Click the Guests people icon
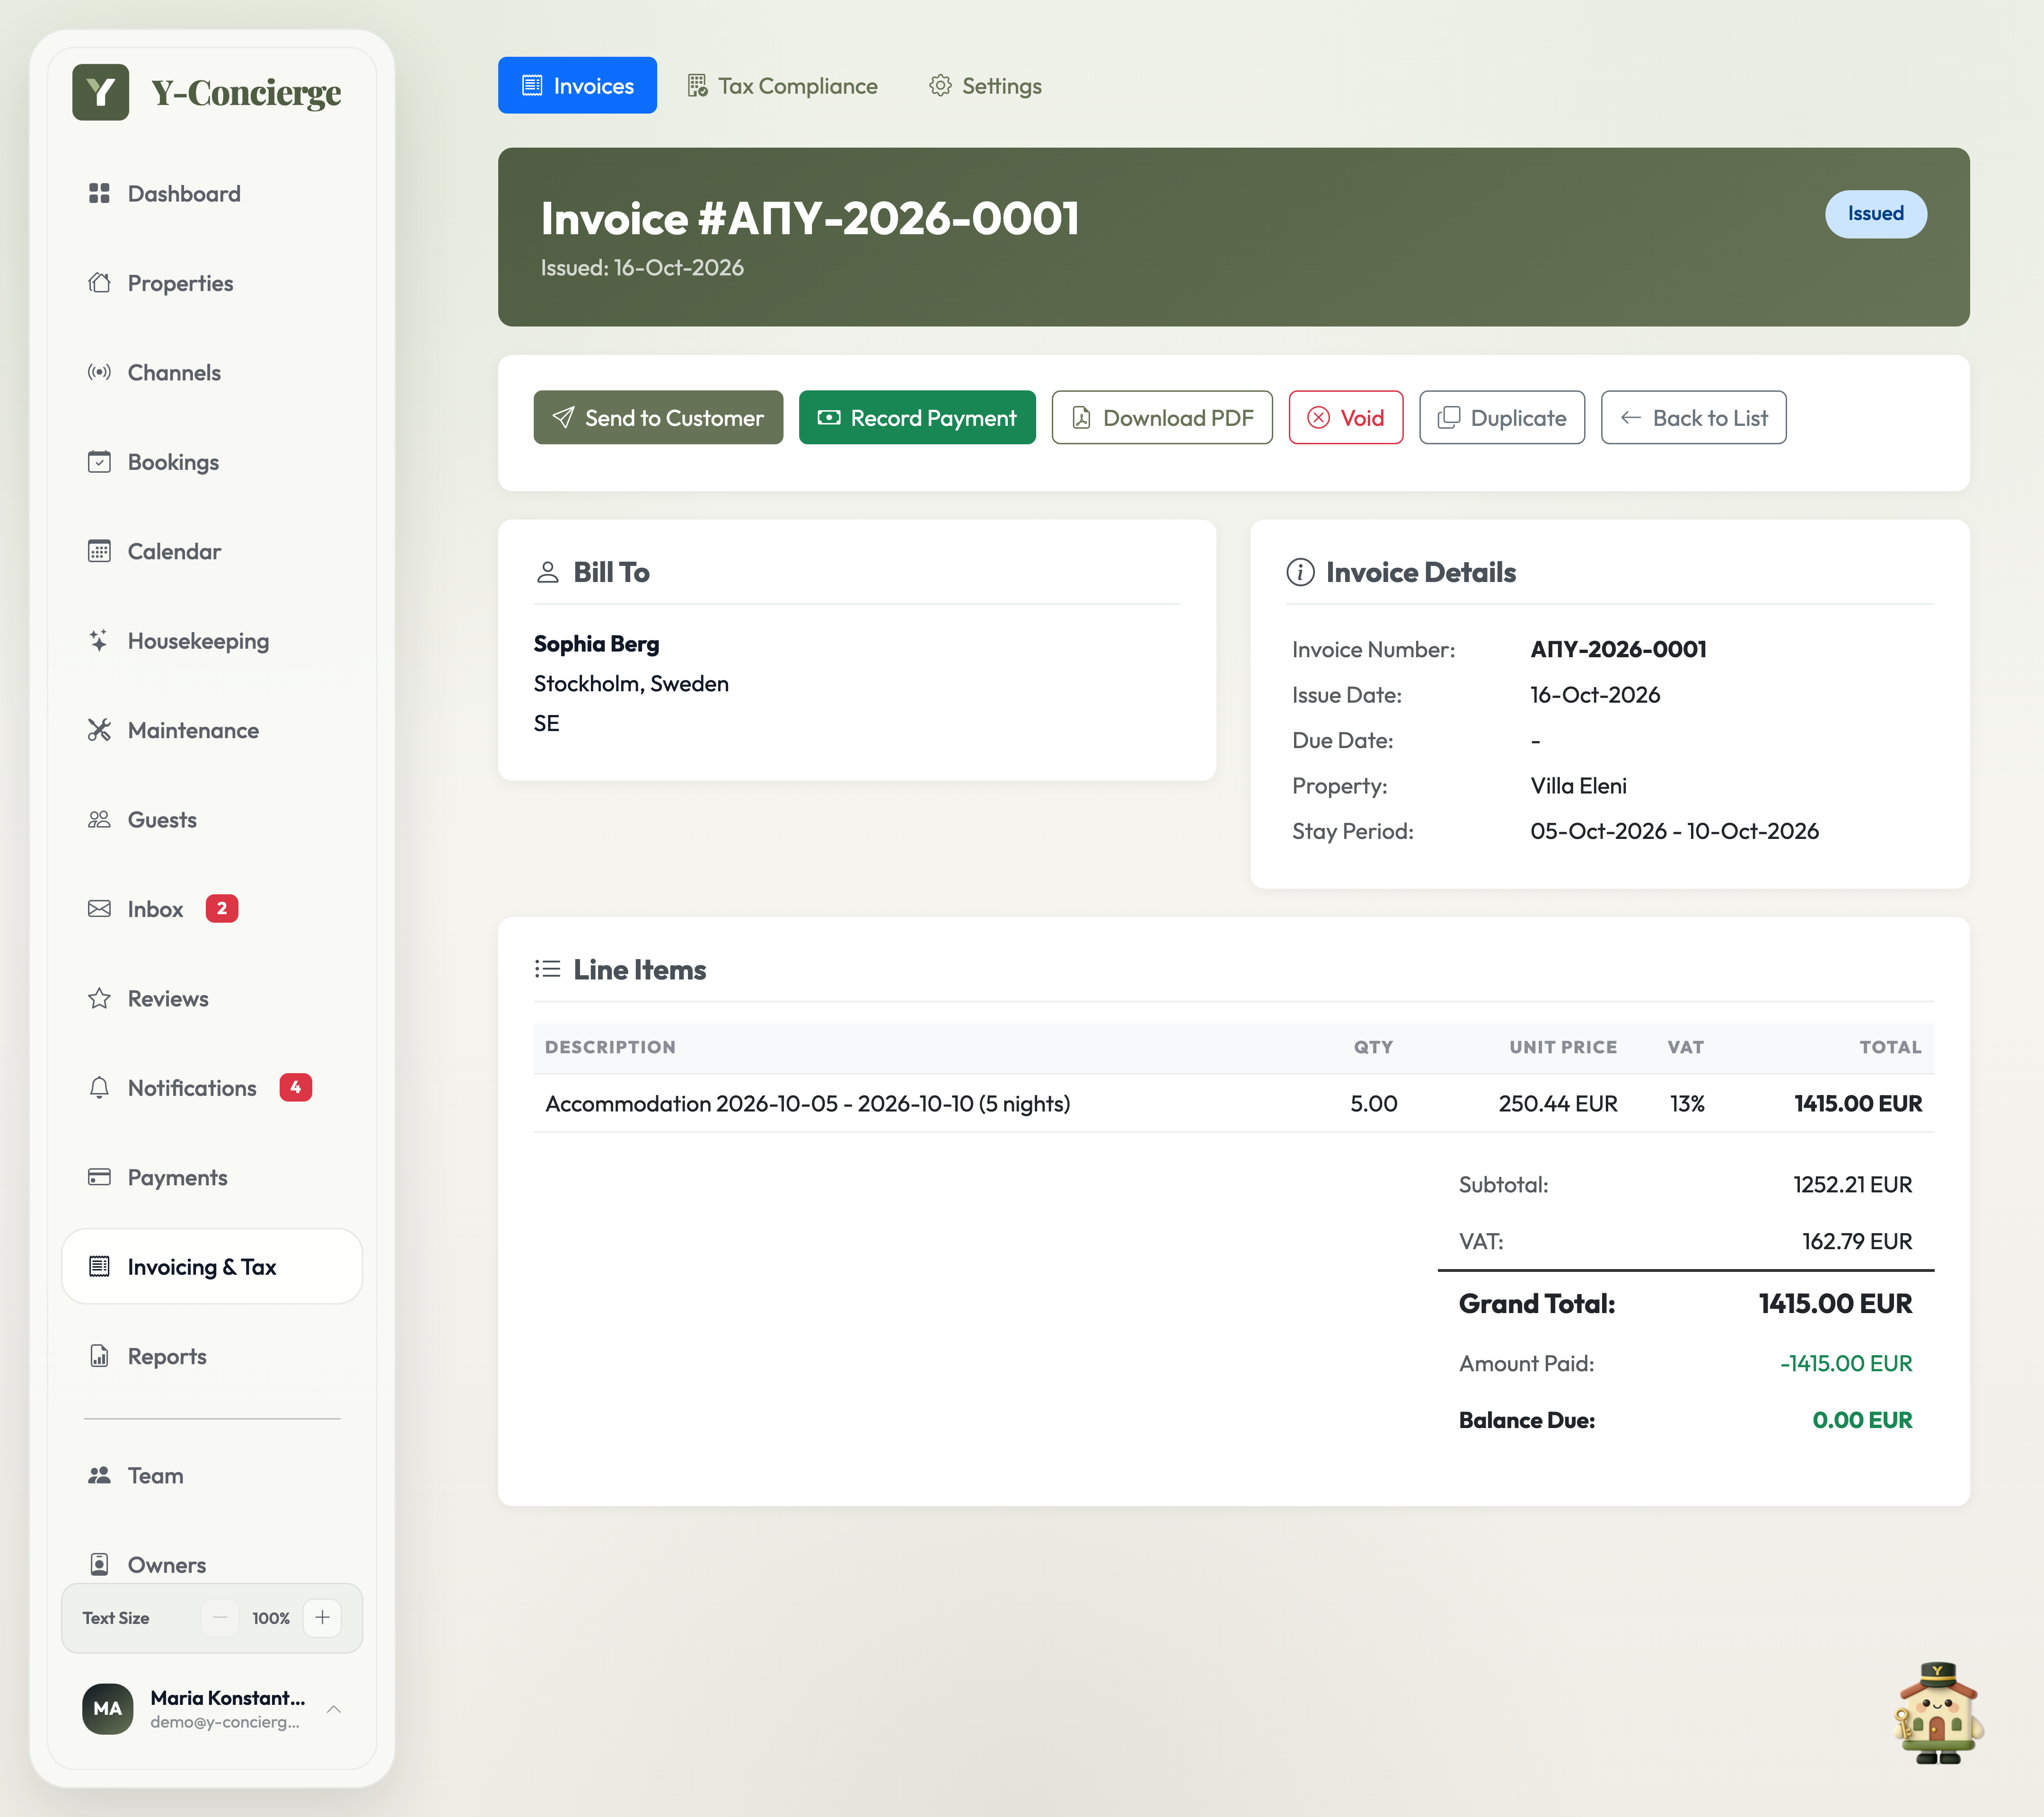 pyautogui.click(x=99, y=820)
